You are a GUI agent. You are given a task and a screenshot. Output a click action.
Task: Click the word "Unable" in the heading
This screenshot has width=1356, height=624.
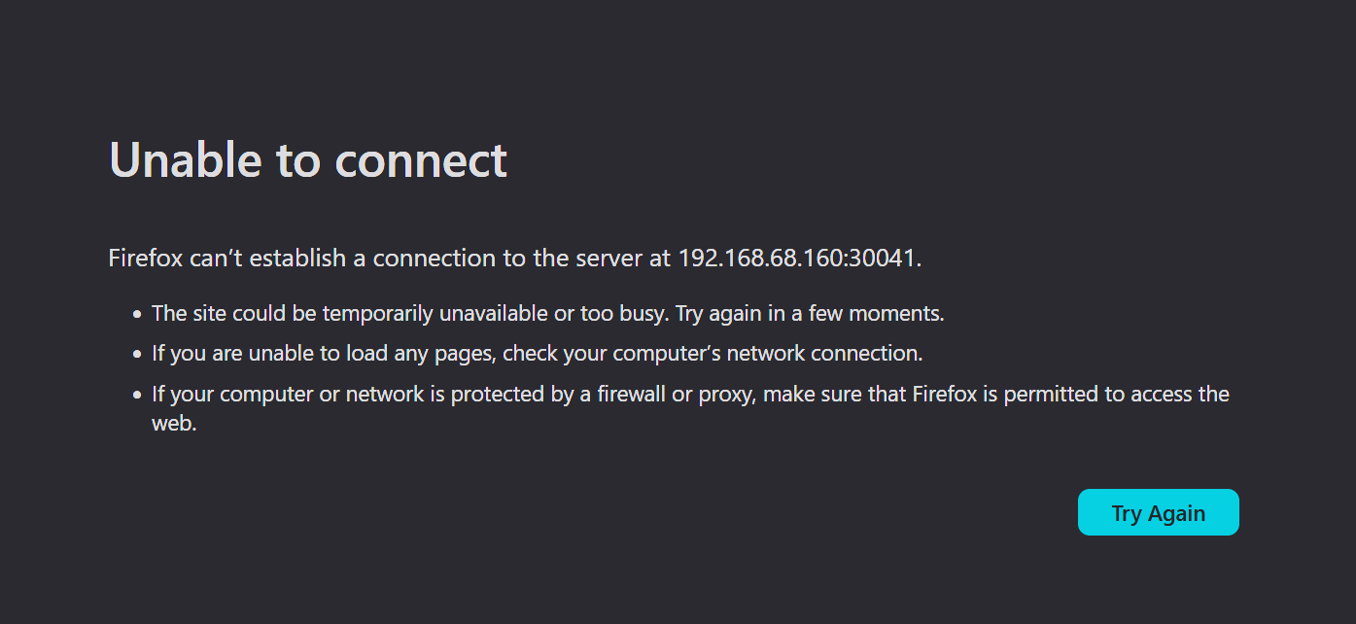point(185,160)
